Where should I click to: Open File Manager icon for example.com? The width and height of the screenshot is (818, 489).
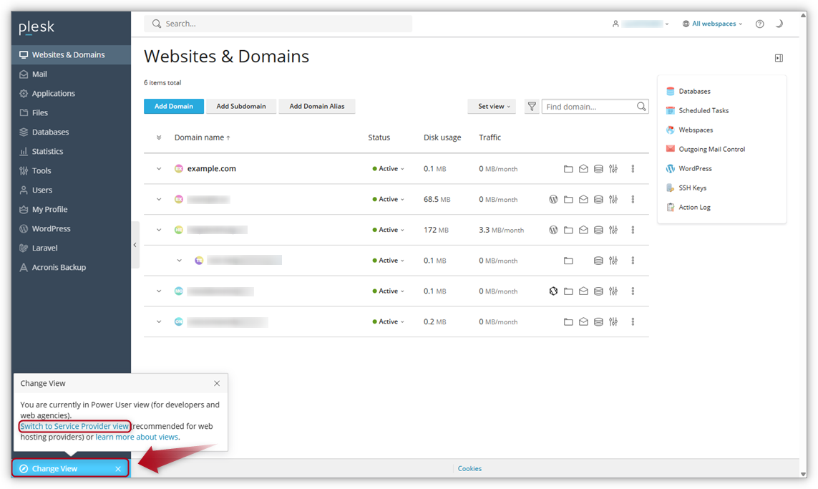pyautogui.click(x=568, y=169)
